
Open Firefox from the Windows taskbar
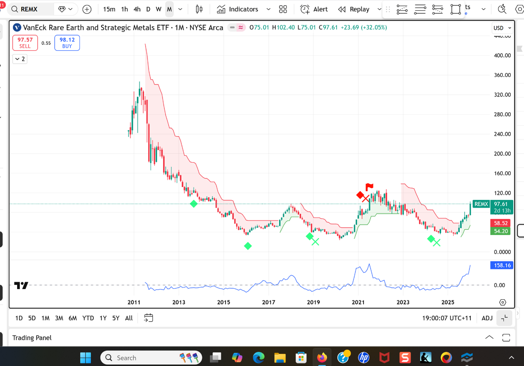[322, 357]
